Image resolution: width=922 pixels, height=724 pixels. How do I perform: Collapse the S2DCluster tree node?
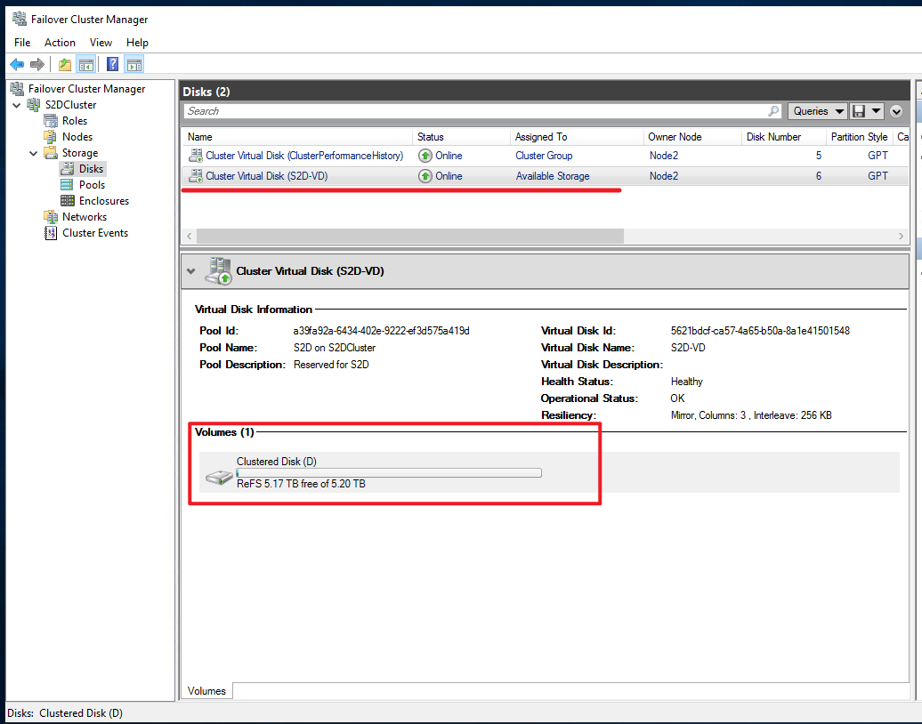16,105
